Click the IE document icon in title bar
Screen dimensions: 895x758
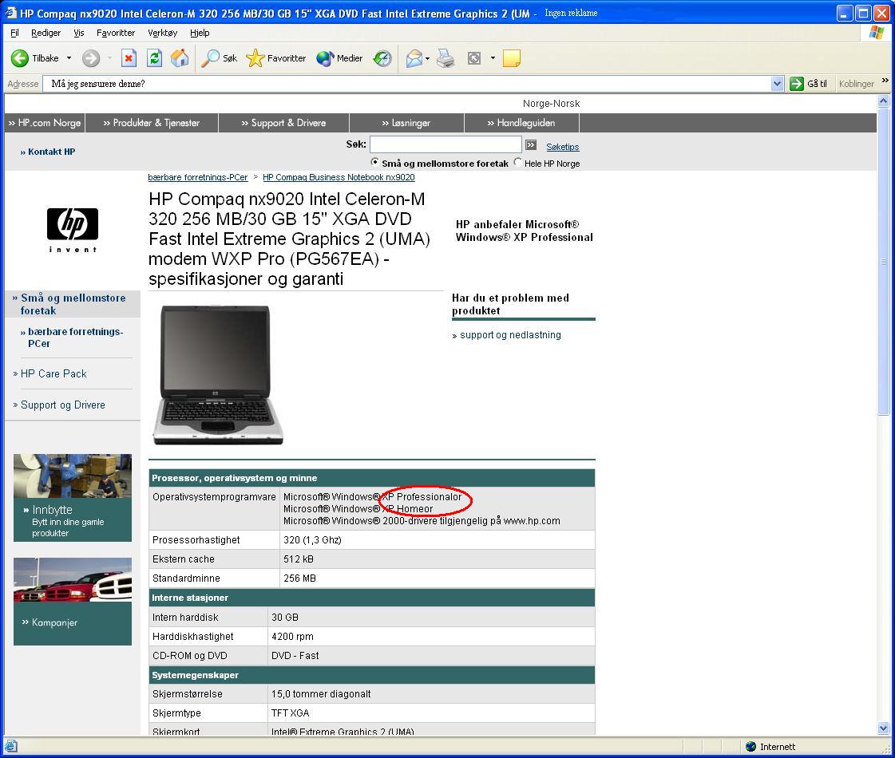coord(11,13)
